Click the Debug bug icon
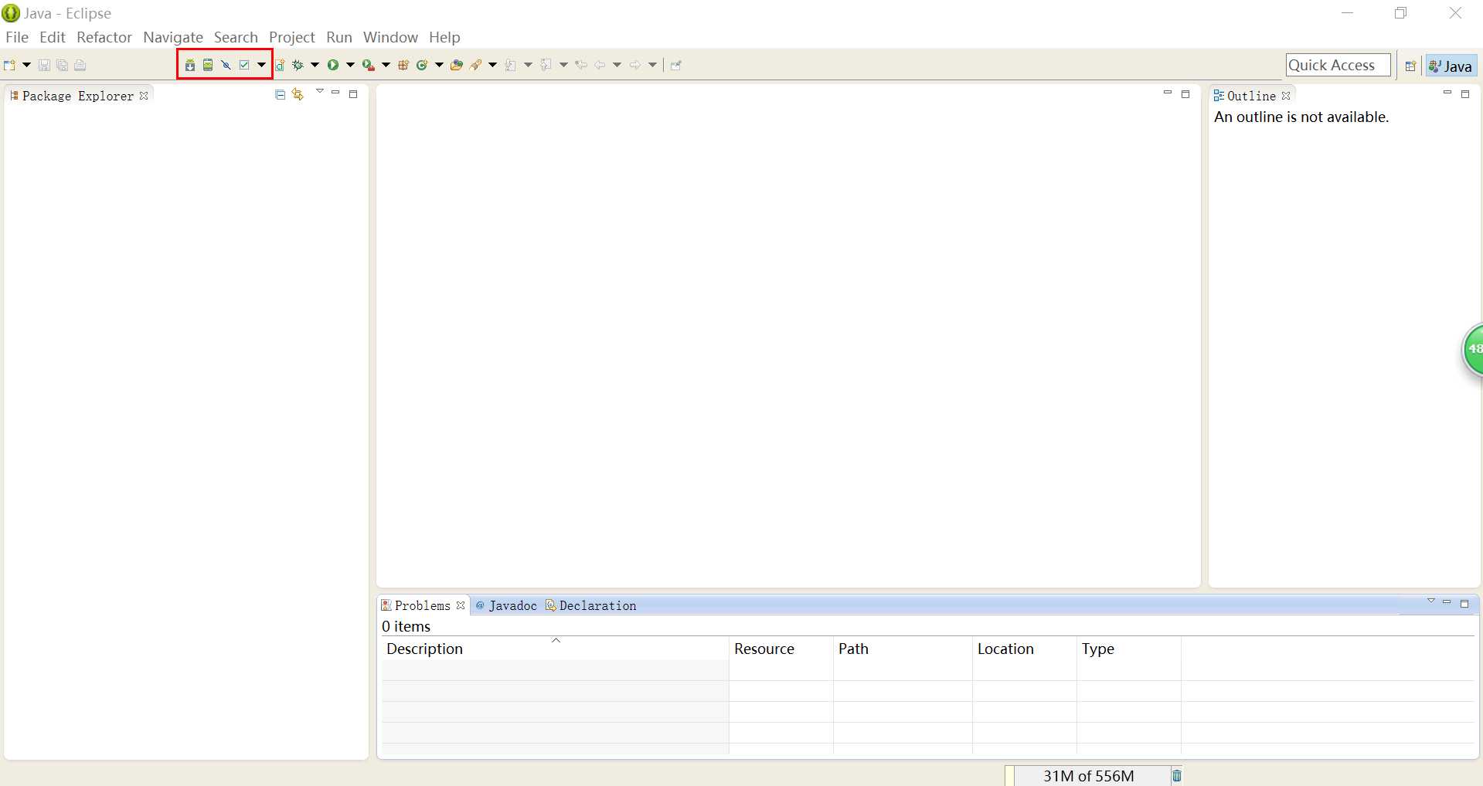 298,65
